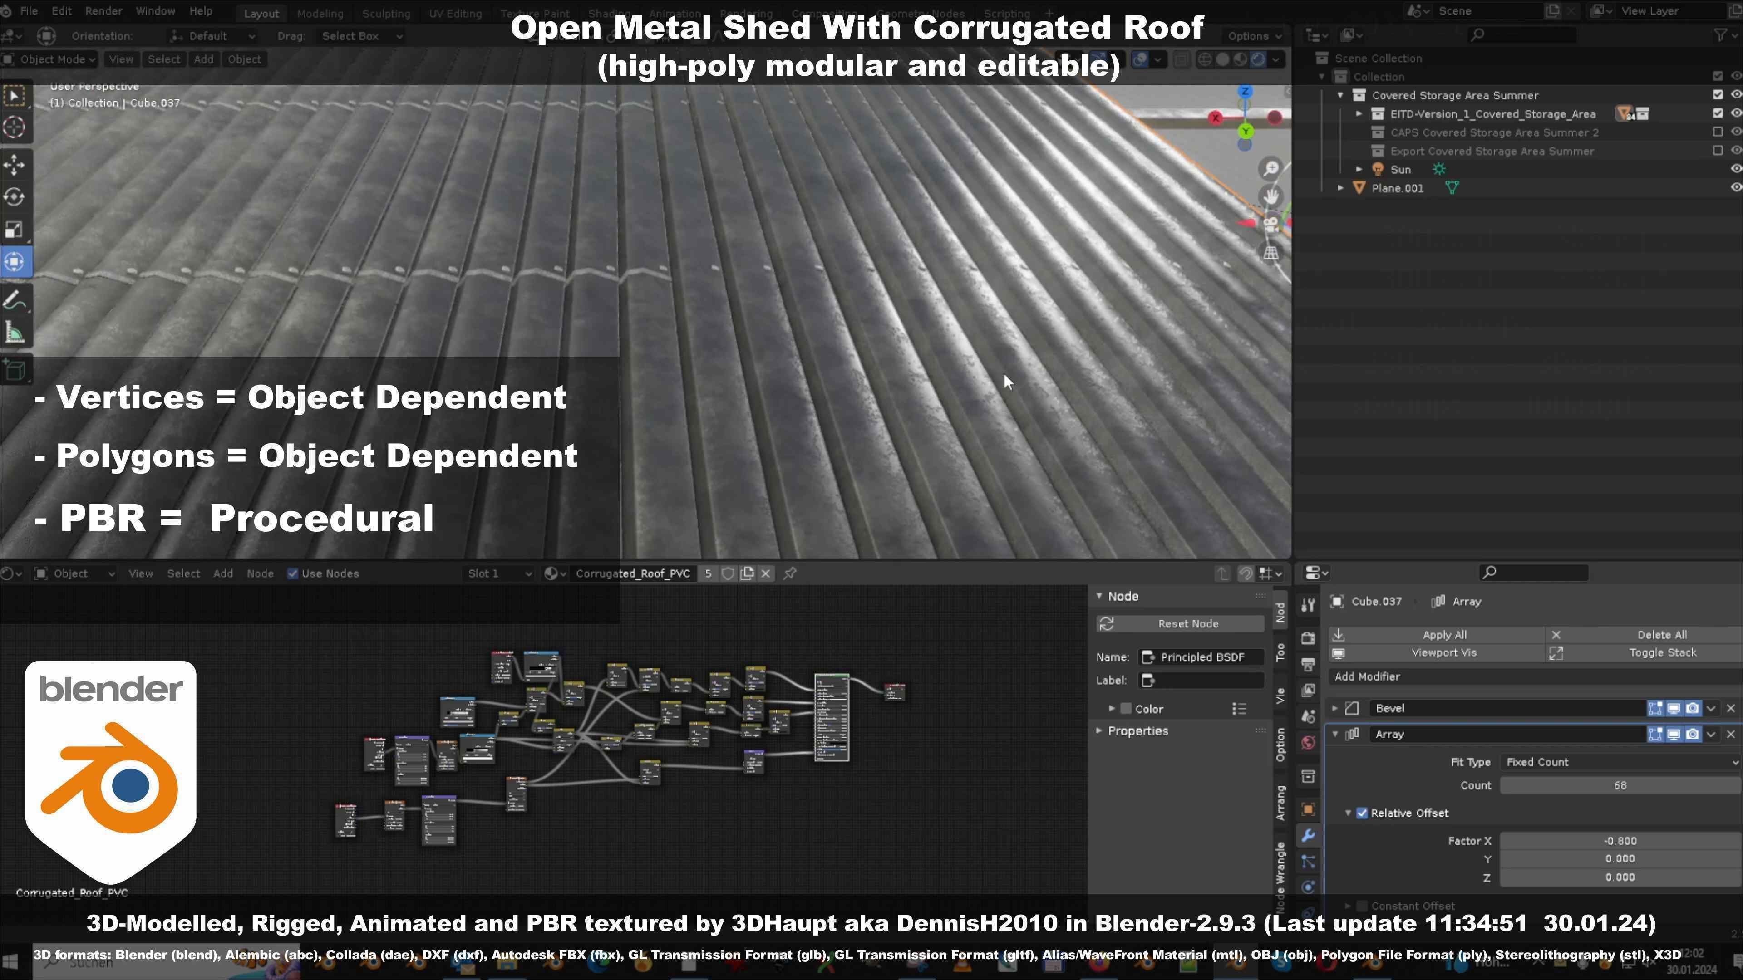Screen dimensions: 1743x980
Task: Select the Rotate tool
Action: 14,197
